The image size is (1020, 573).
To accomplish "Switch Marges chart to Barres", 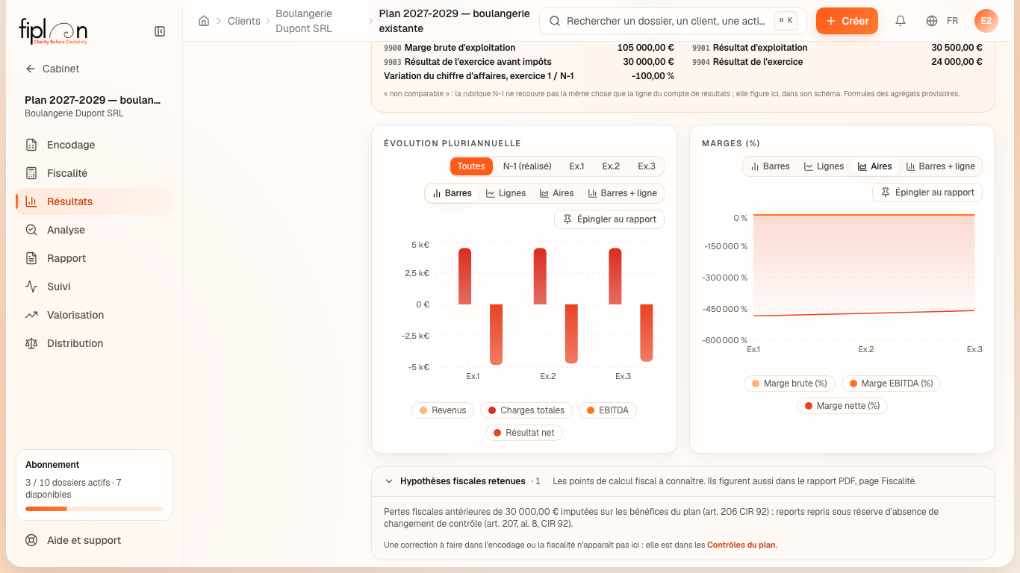I will (x=770, y=166).
